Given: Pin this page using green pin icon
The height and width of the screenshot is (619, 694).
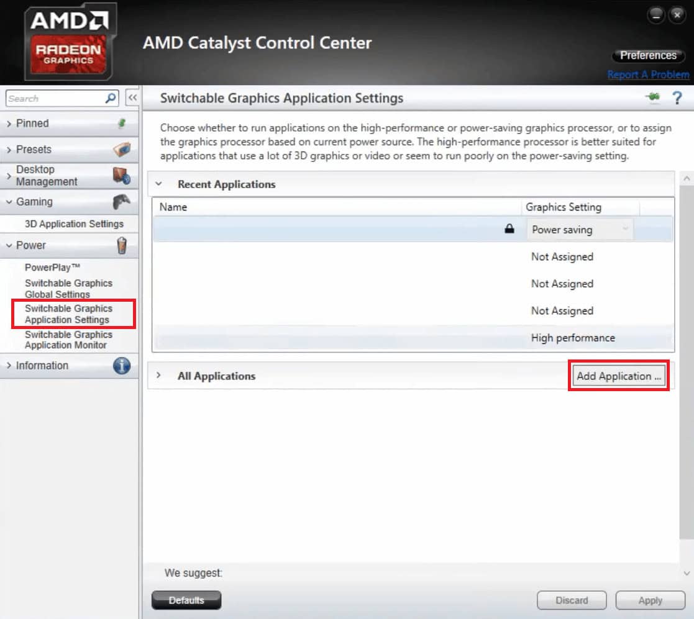Looking at the screenshot, I should coord(653,97).
